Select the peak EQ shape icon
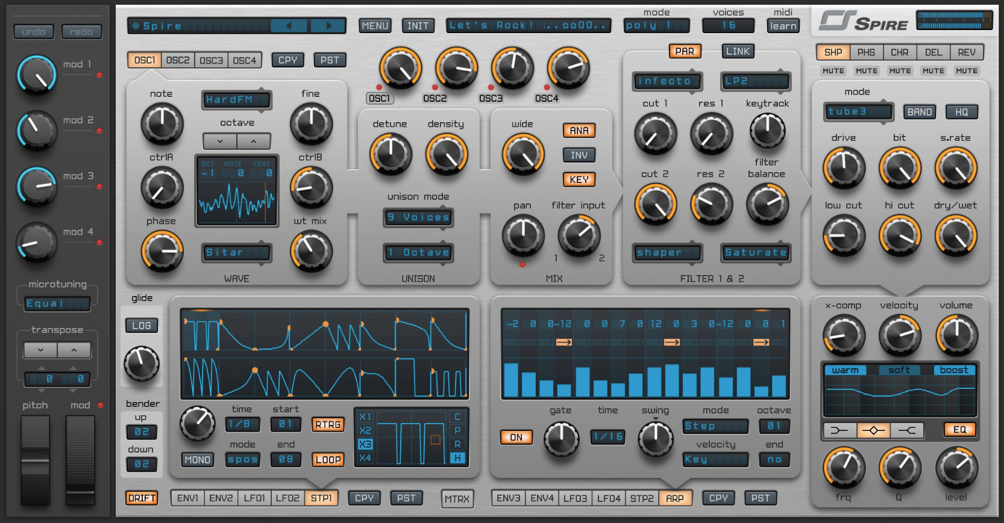The width and height of the screenshot is (1004, 523). pyautogui.click(x=873, y=430)
